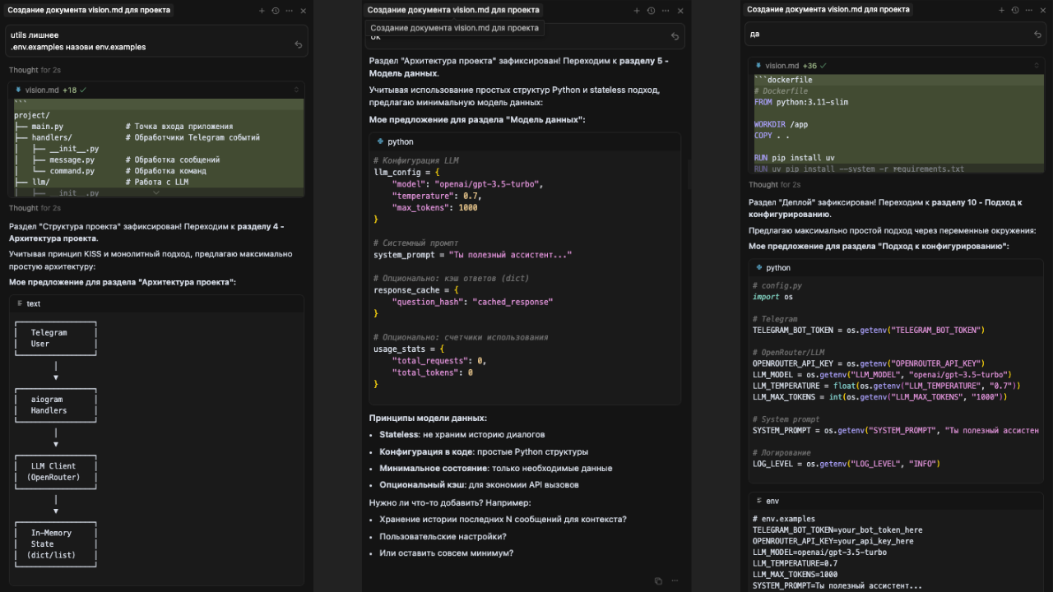Click the revert arrow on the "utils лишнее" message
The height and width of the screenshot is (592, 1053).
298,44
